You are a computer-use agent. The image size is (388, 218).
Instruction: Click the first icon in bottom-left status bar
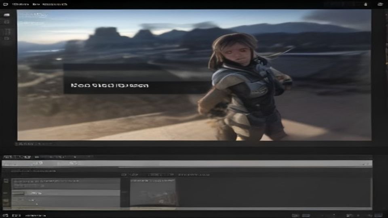5,216
